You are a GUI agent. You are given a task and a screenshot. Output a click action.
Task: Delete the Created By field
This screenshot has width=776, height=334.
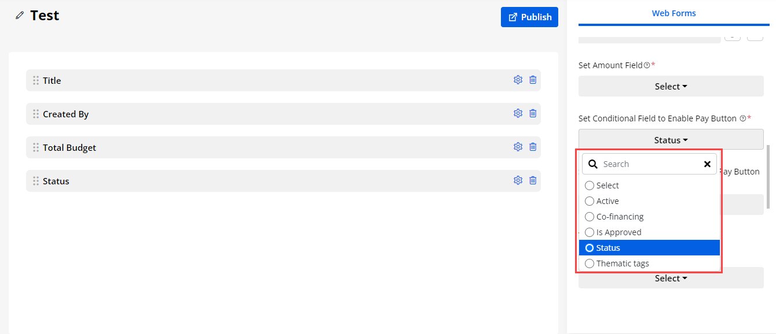coord(533,114)
